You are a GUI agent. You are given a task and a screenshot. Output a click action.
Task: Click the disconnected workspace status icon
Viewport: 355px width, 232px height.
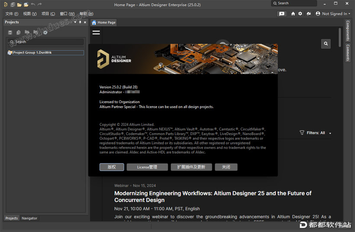click(x=309, y=13)
